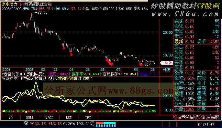Switch to the BOLL indicator tab
Screen dimensions: 222x128
pyautogui.click(x=30, y=118)
